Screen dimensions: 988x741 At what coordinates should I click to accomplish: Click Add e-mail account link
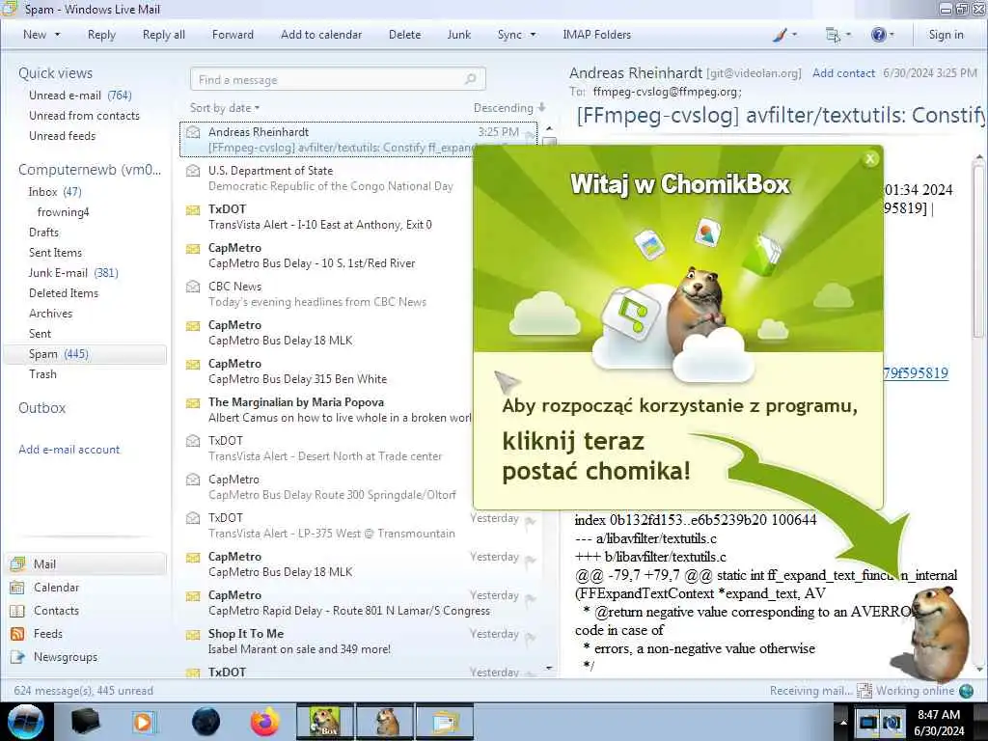point(69,450)
